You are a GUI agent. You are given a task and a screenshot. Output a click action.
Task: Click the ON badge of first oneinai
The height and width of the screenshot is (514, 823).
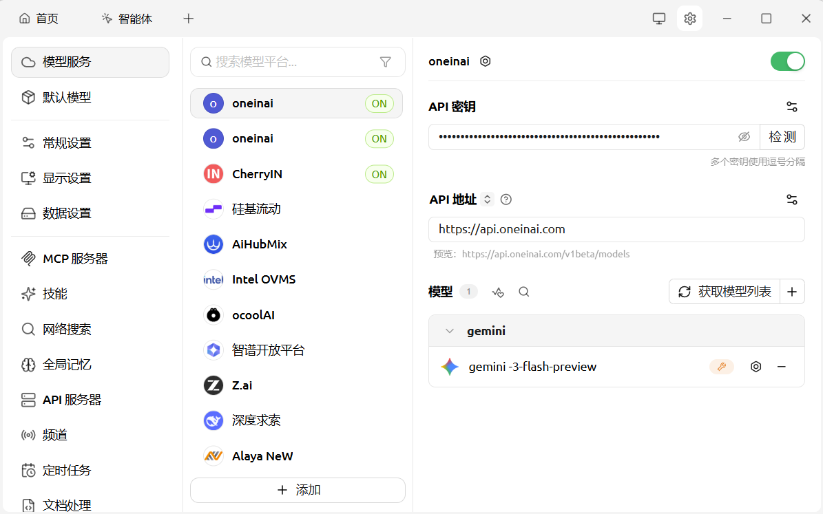click(x=379, y=103)
